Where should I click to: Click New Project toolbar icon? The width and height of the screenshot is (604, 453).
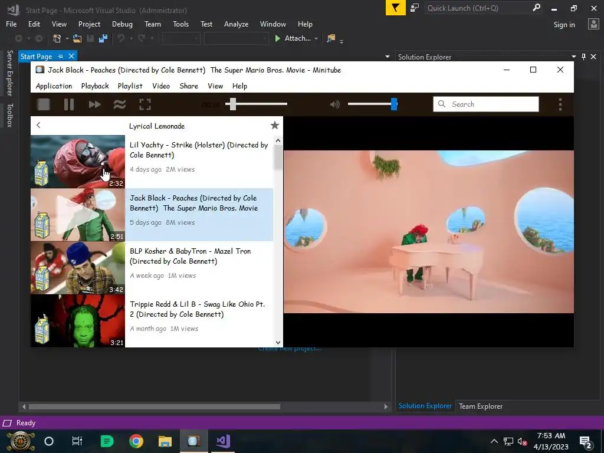57,38
